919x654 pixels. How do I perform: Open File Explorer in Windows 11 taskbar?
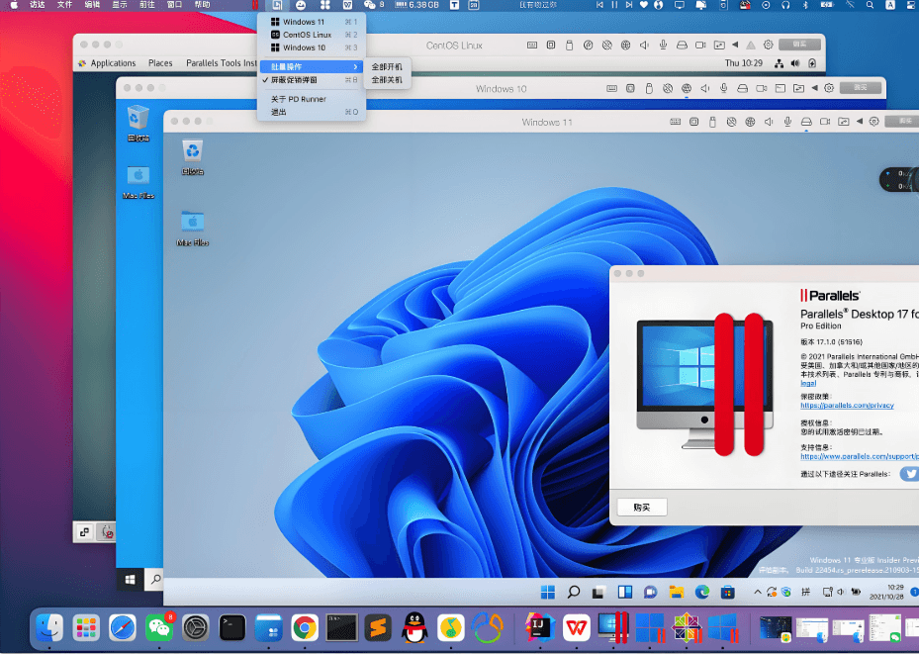click(677, 592)
